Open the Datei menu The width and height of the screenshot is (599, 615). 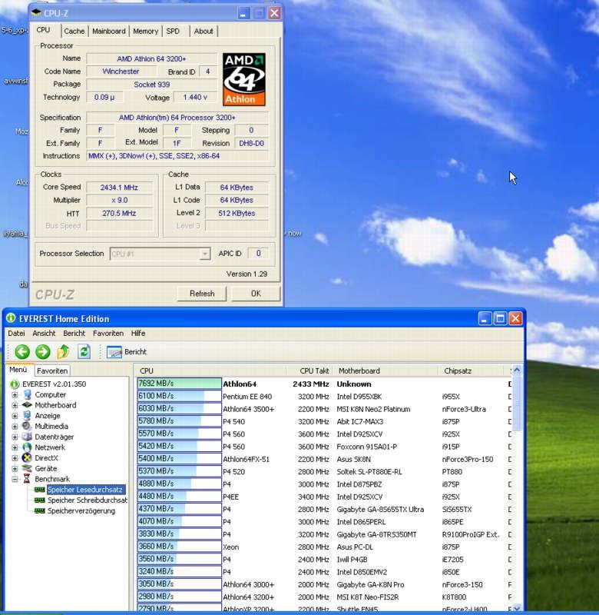(16, 334)
